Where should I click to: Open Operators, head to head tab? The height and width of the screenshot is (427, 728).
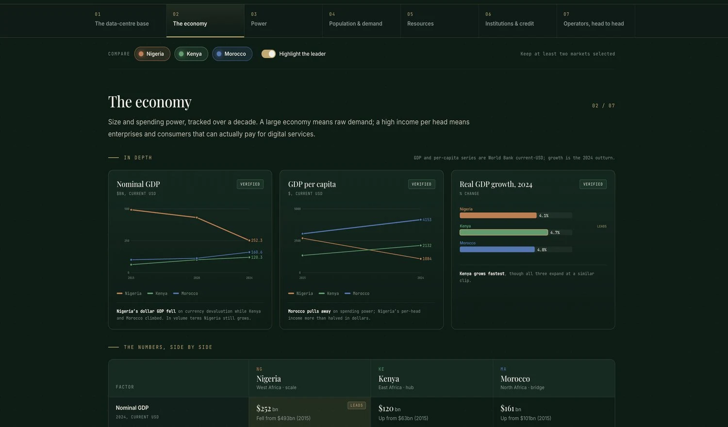tap(596, 21)
